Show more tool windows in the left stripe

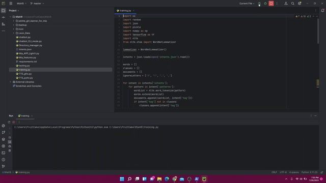click(4, 31)
